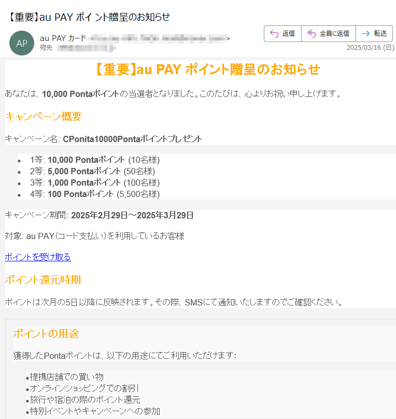Click the 対象: au PAY(コード支払い) line
This screenshot has height=419, width=396.
[x=94, y=236]
